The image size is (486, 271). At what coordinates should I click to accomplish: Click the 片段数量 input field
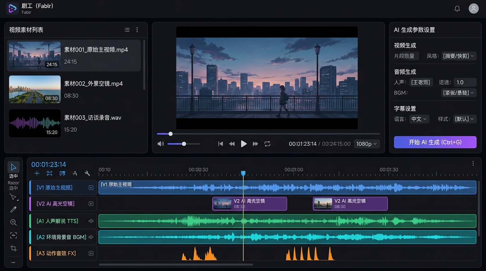point(407,56)
